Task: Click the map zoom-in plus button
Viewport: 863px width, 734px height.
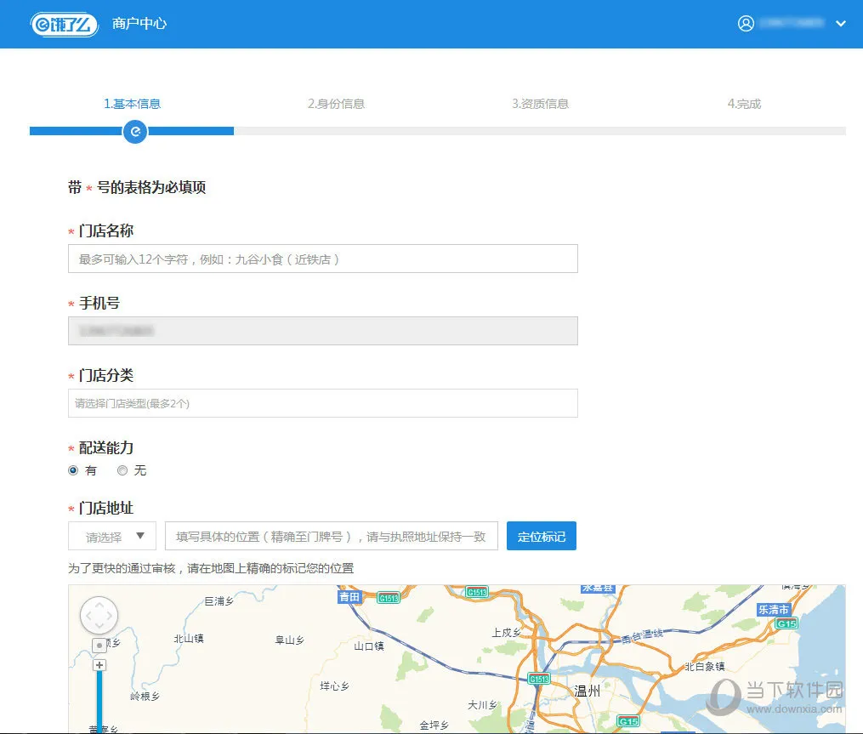Action: click(x=99, y=665)
